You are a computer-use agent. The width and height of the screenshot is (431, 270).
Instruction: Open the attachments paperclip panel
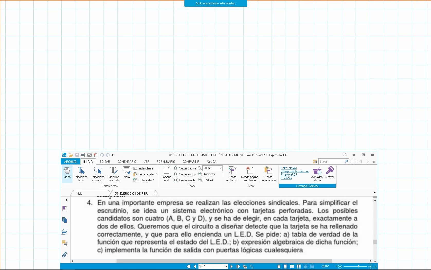65,255
